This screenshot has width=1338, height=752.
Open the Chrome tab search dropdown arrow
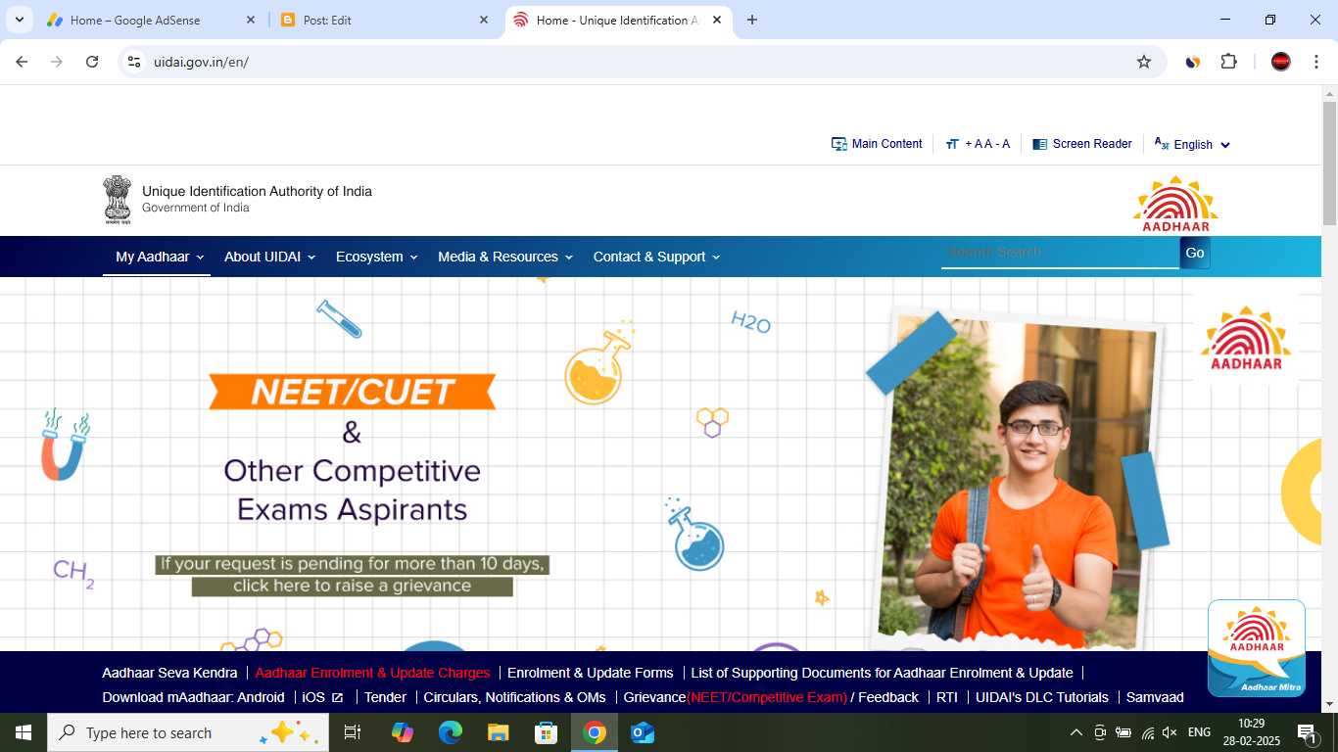click(x=20, y=20)
